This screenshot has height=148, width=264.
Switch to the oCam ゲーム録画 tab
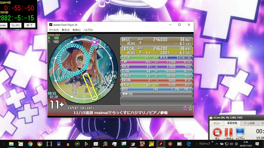(249, 123)
